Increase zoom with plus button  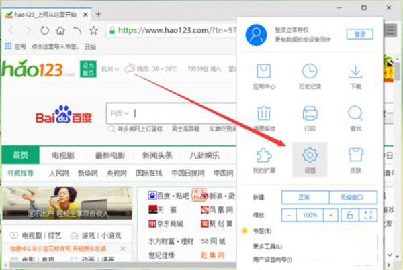330,215
